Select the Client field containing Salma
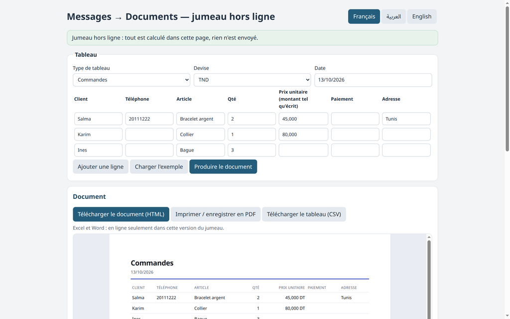 [98, 119]
